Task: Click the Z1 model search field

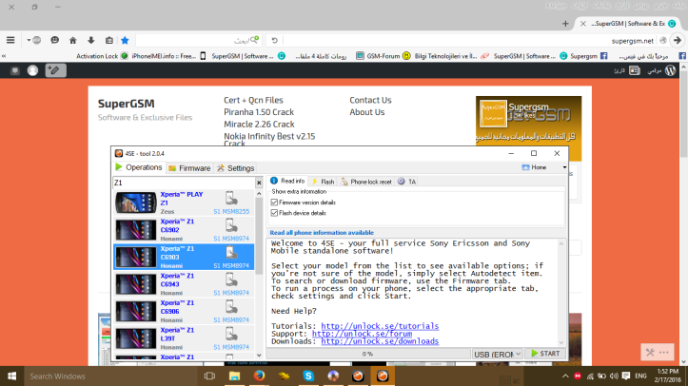Action: coord(184,183)
